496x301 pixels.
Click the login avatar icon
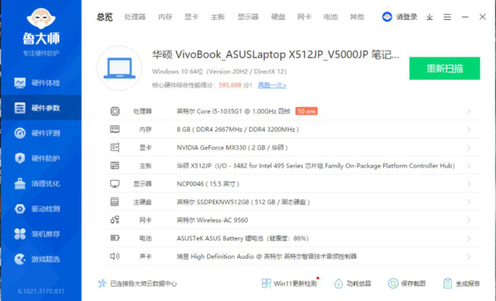(x=387, y=17)
